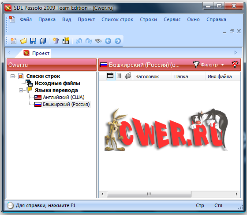Go forward with the blue right arrow
Screen dimensions: 247x215
pos(118,41)
